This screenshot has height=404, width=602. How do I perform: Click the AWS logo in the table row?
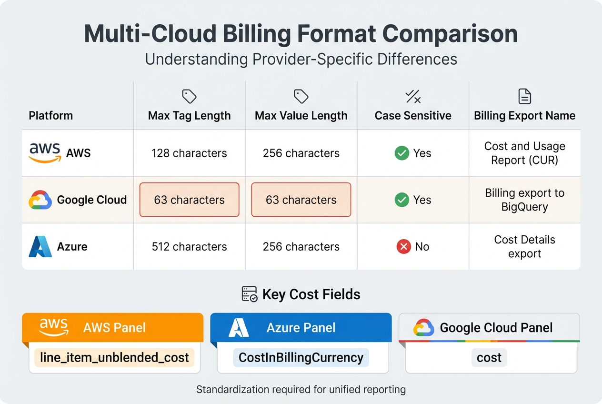click(x=45, y=153)
